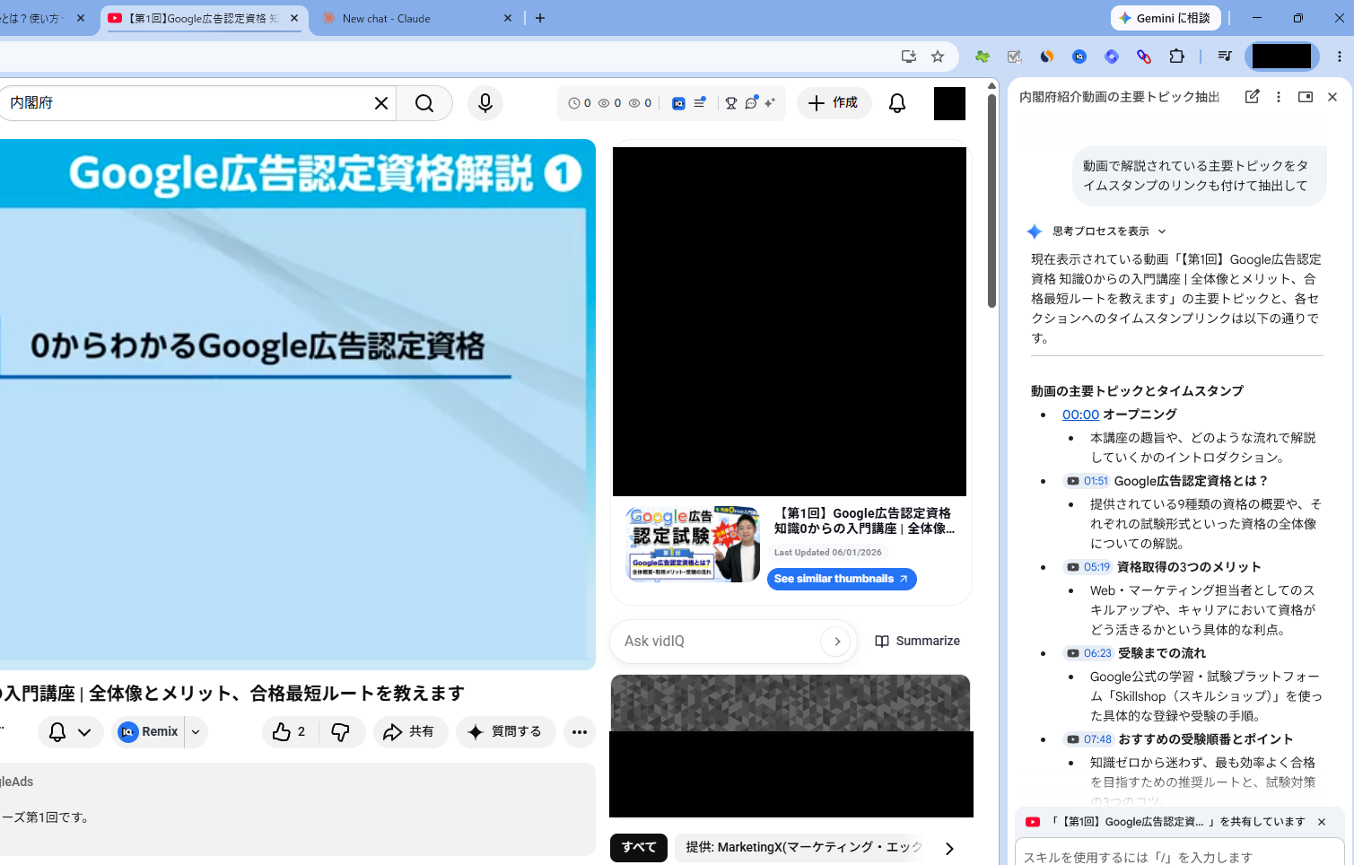Jump to the 05:19 timestamp chip

click(1088, 567)
